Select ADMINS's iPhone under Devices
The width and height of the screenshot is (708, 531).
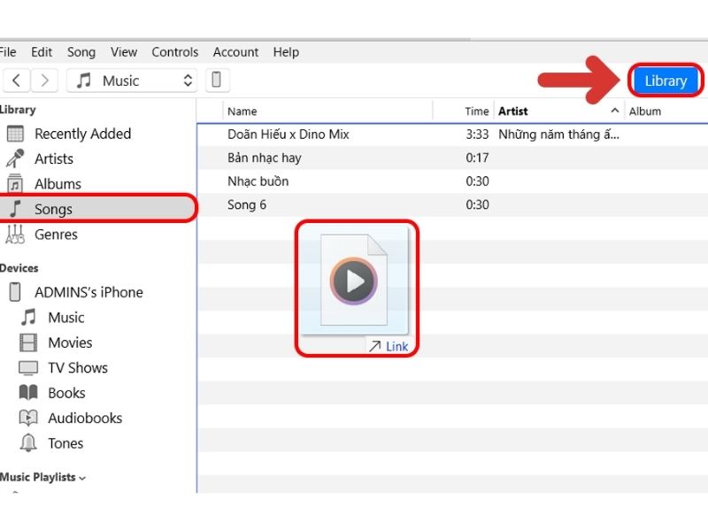pyautogui.click(x=88, y=292)
